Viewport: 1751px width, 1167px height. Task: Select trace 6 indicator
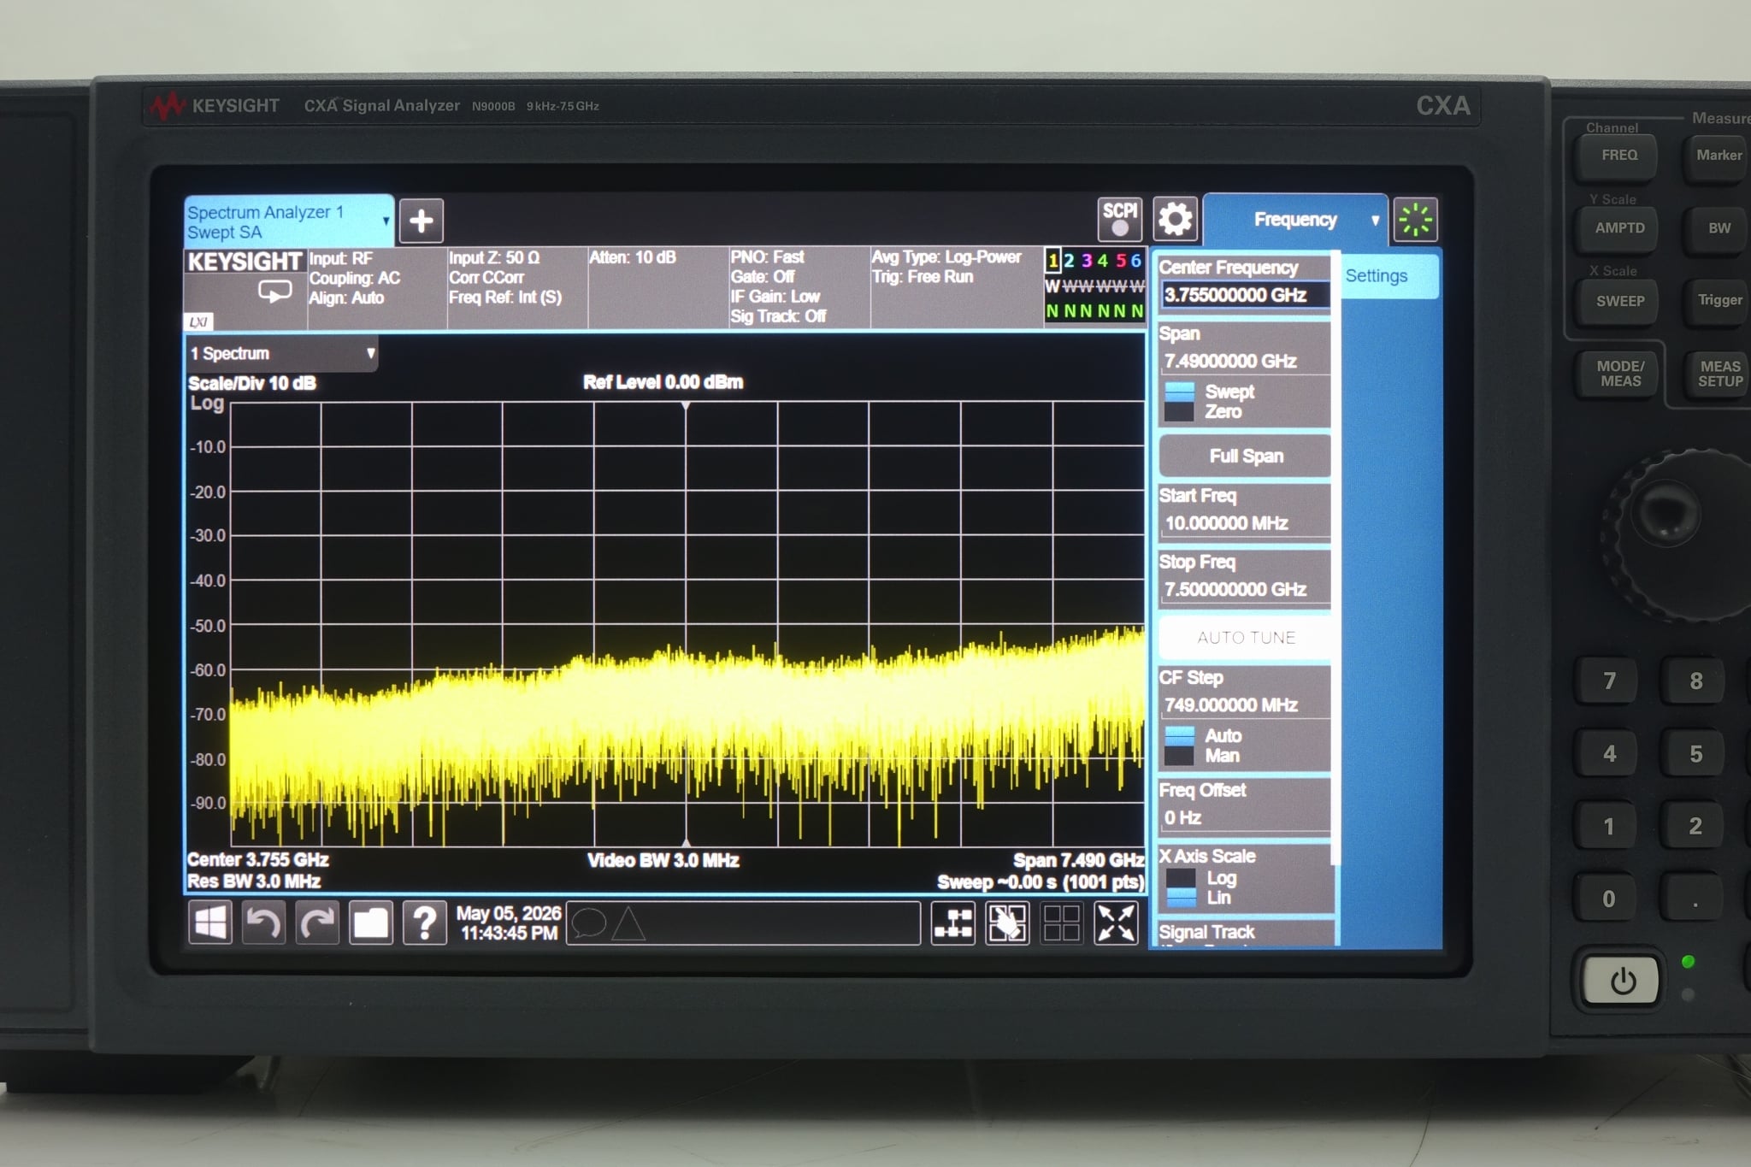tap(1136, 261)
